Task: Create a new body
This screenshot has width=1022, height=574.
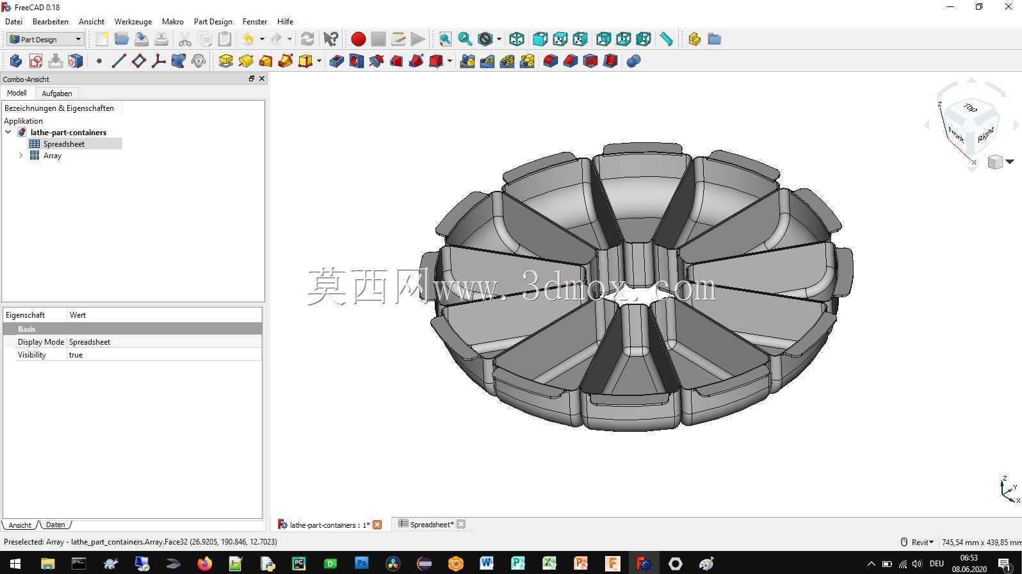Action: point(16,61)
